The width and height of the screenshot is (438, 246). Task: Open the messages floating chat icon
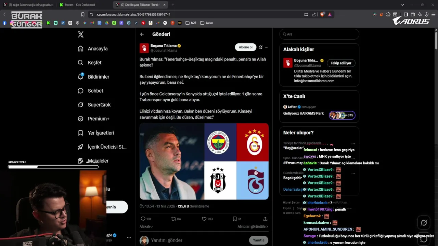pos(424,238)
